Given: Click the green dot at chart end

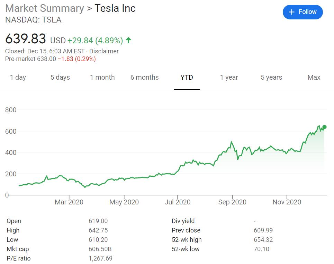Looking at the screenshot, I should pos(324,127).
